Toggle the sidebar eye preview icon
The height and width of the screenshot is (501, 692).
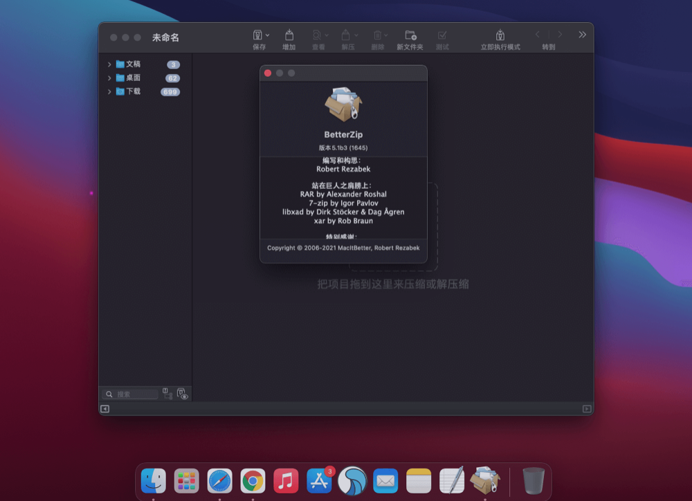(x=182, y=394)
